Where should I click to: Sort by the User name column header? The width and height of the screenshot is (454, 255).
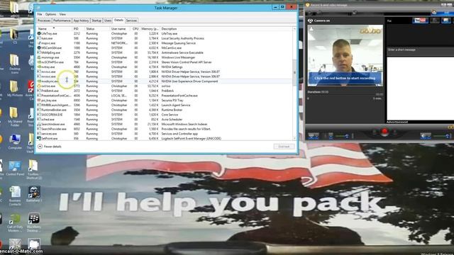click(x=121, y=28)
